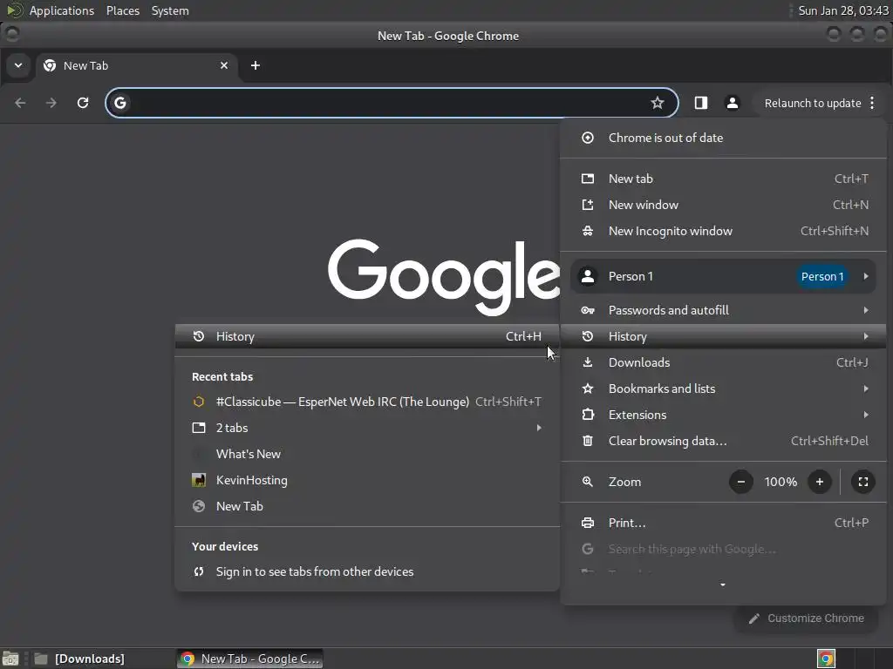Image resolution: width=893 pixels, height=669 pixels.
Task: Open Downloads from the menu
Action: [723, 362]
